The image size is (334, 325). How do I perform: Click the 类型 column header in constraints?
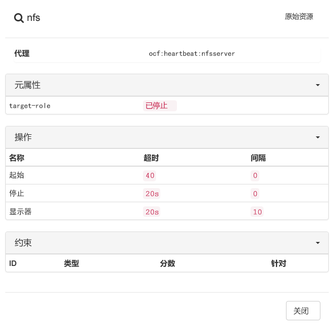pyautogui.click(x=71, y=263)
